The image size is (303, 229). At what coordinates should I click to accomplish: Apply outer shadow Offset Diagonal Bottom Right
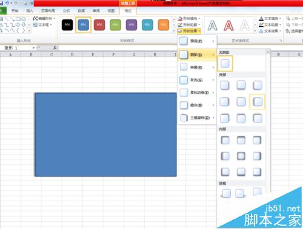click(x=225, y=85)
